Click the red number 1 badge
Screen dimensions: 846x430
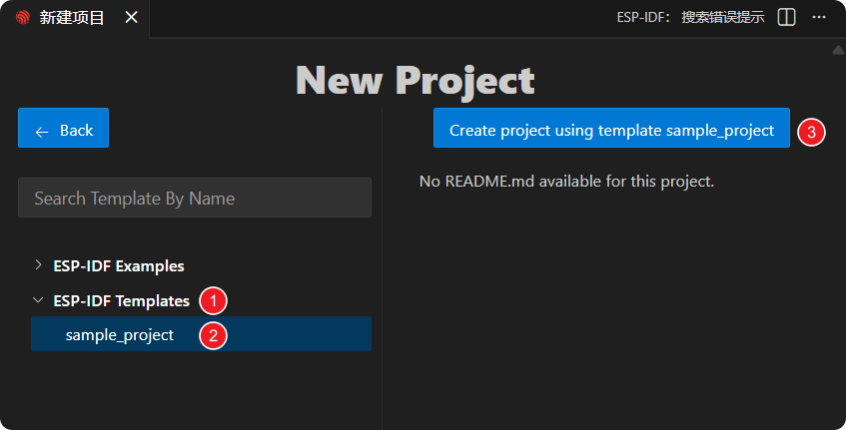213,300
